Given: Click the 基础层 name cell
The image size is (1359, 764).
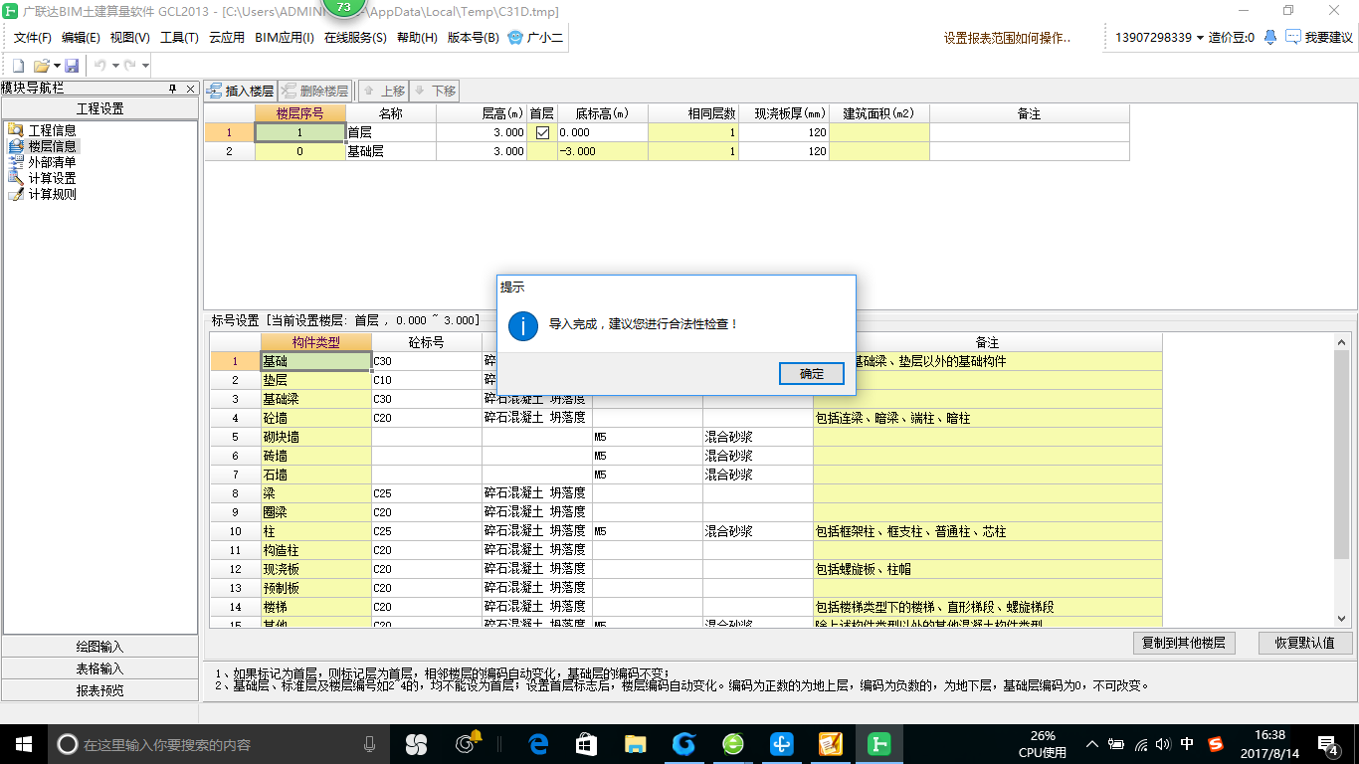Looking at the screenshot, I should (x=390, y=152).
